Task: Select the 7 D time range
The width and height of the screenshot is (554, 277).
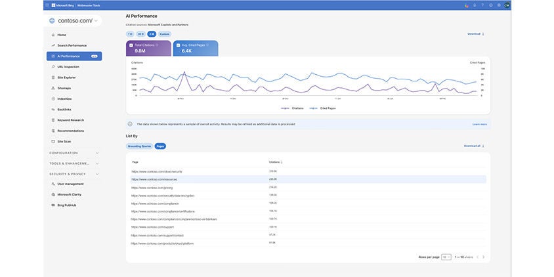Action: click(x=130, y=33)
